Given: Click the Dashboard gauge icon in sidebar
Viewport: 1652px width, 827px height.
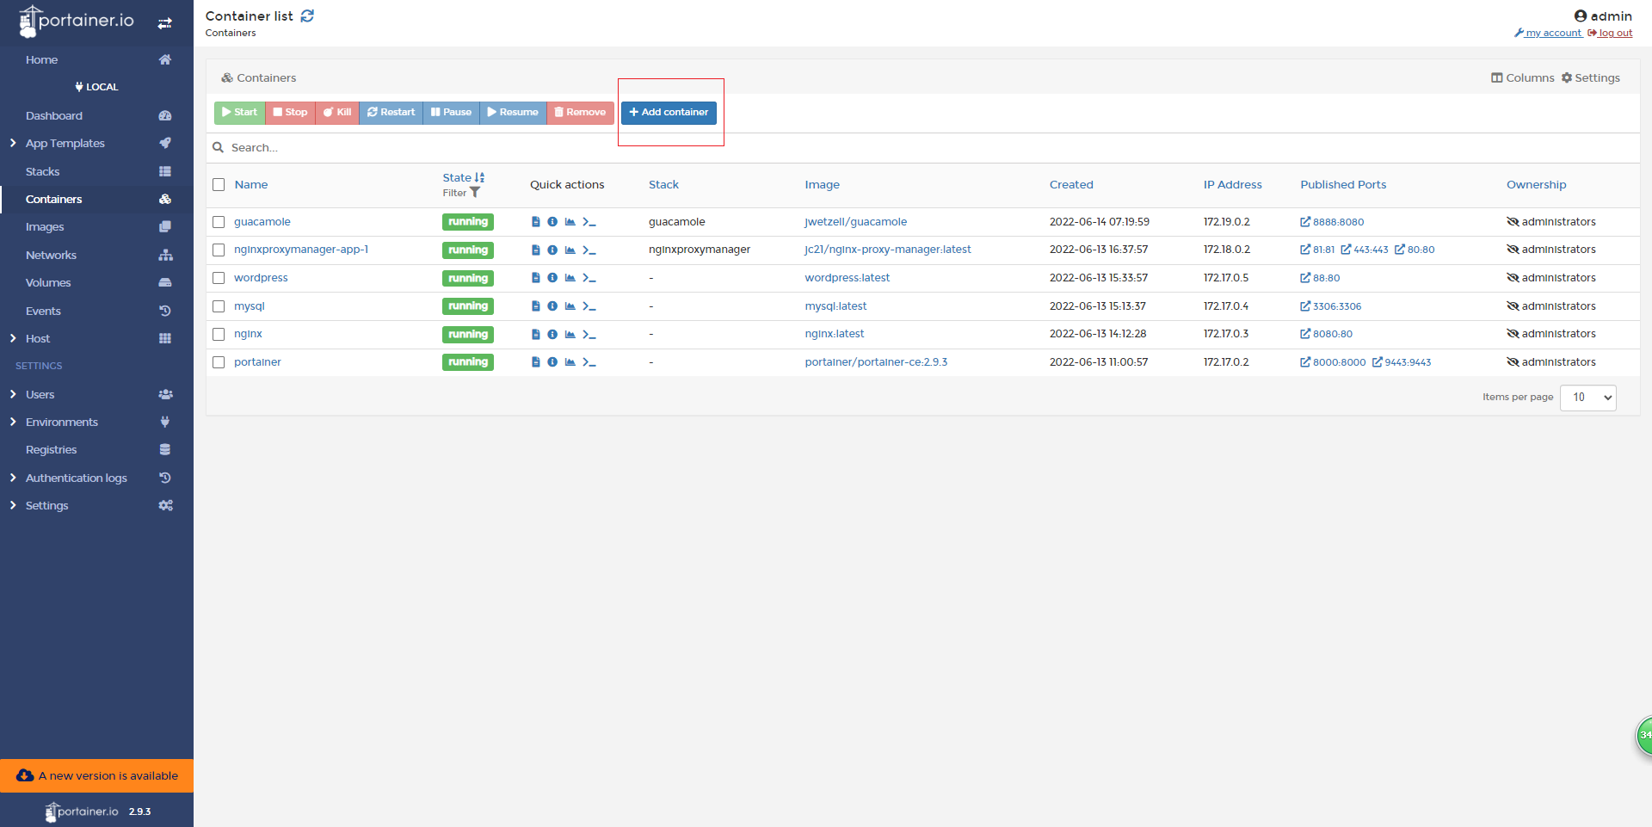Looking at the screenshot, I should point(165,115).
